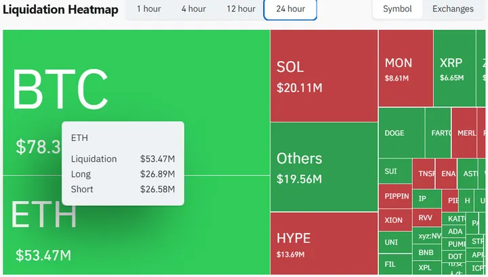
Task: Choose the 12 hour timeframe tab
Action: coord(241,9)
